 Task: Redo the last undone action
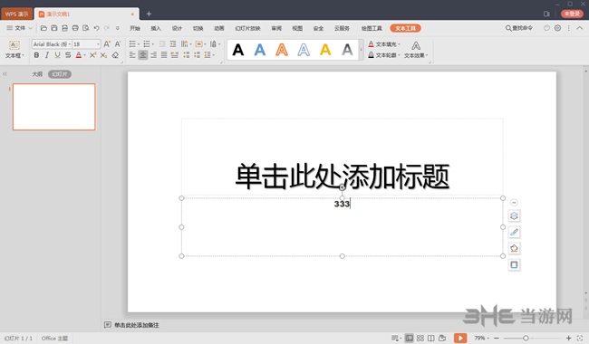[107, 28]
